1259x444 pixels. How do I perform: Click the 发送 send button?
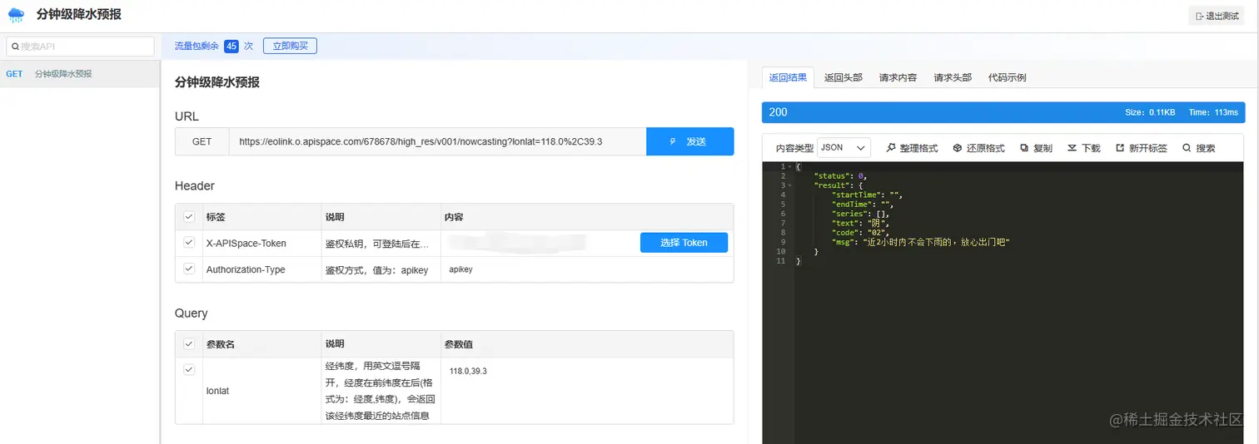tap(689, 141)
